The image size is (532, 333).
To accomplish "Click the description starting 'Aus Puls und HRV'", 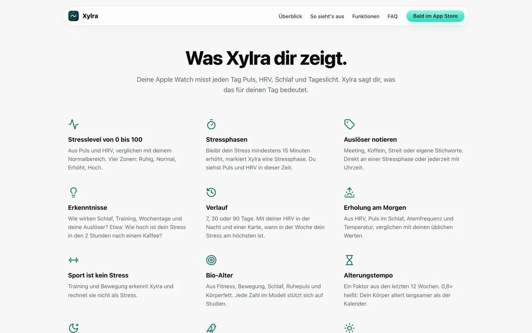I will 122,159.
